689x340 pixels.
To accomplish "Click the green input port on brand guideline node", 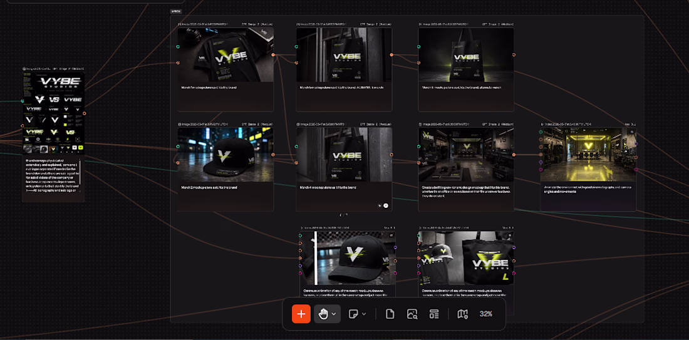I will coord(23,101).
